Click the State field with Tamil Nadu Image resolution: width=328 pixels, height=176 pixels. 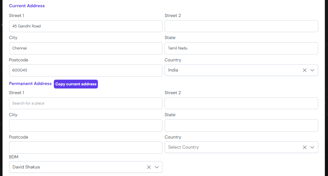[241, 48]
